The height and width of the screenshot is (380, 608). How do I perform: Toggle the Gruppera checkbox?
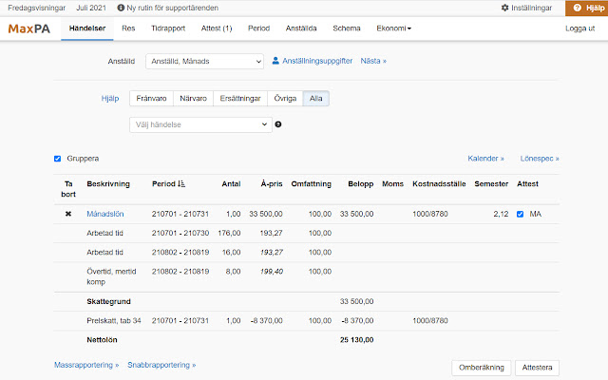[x=57, y=159]
